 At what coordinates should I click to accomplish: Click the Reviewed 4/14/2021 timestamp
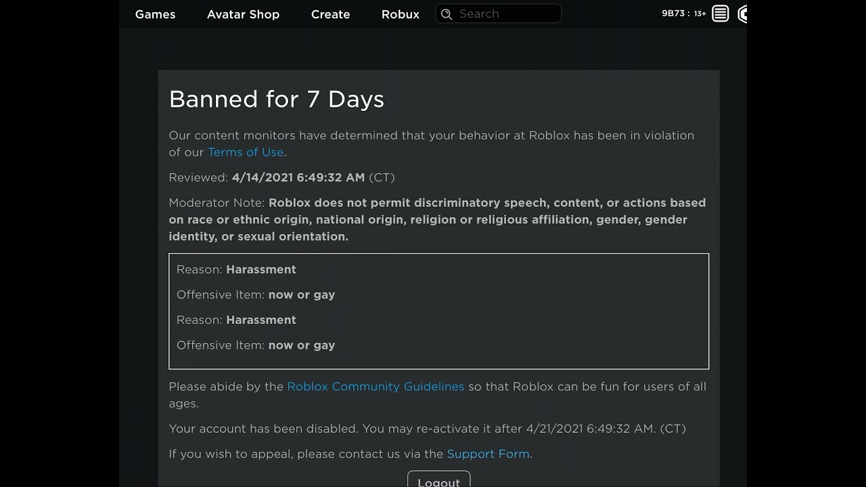tap(298, 178)
